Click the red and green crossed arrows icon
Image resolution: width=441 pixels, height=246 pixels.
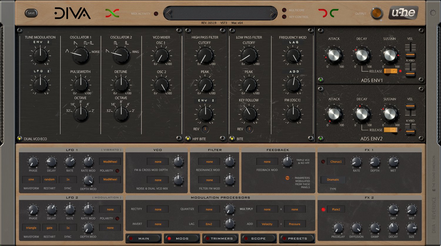pos(112,13)
